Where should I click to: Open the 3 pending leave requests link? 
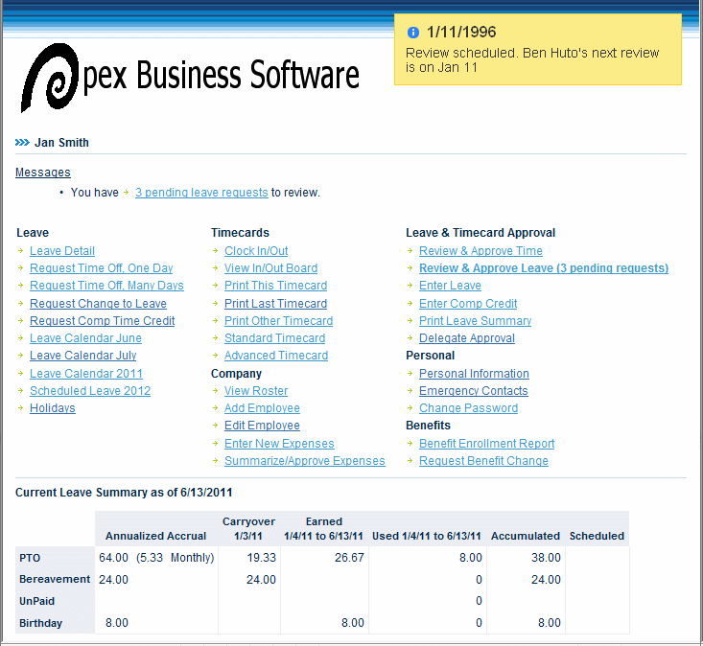[201, 193]
